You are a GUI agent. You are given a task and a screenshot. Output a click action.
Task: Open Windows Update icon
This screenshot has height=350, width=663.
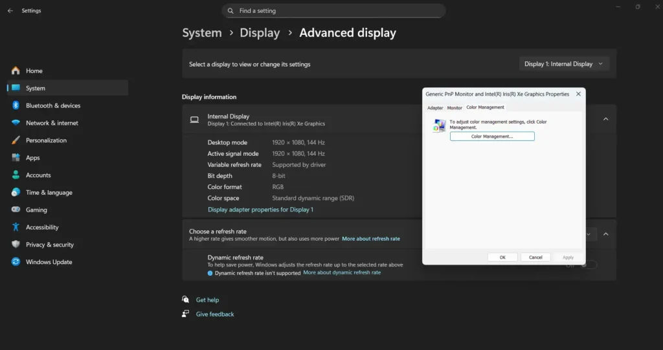point(16,262)
